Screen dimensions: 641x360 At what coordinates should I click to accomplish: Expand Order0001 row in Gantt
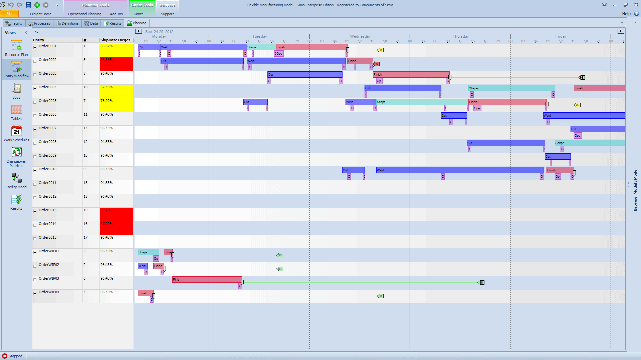35,47
